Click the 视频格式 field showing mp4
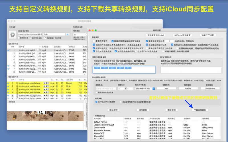Viewport: 228px width, 142px height. (x=166, y=88)
